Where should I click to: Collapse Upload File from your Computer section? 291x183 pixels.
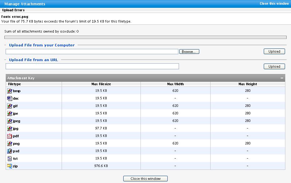click(5, 45)
